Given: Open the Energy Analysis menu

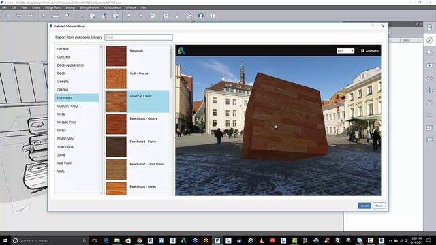Looking at the screenshot, I should click(89, 7).
